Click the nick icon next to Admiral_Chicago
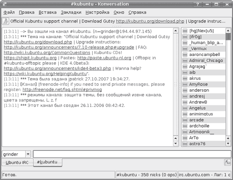Image resolution: width=233 pixels, height=180 pixels. 186,61
